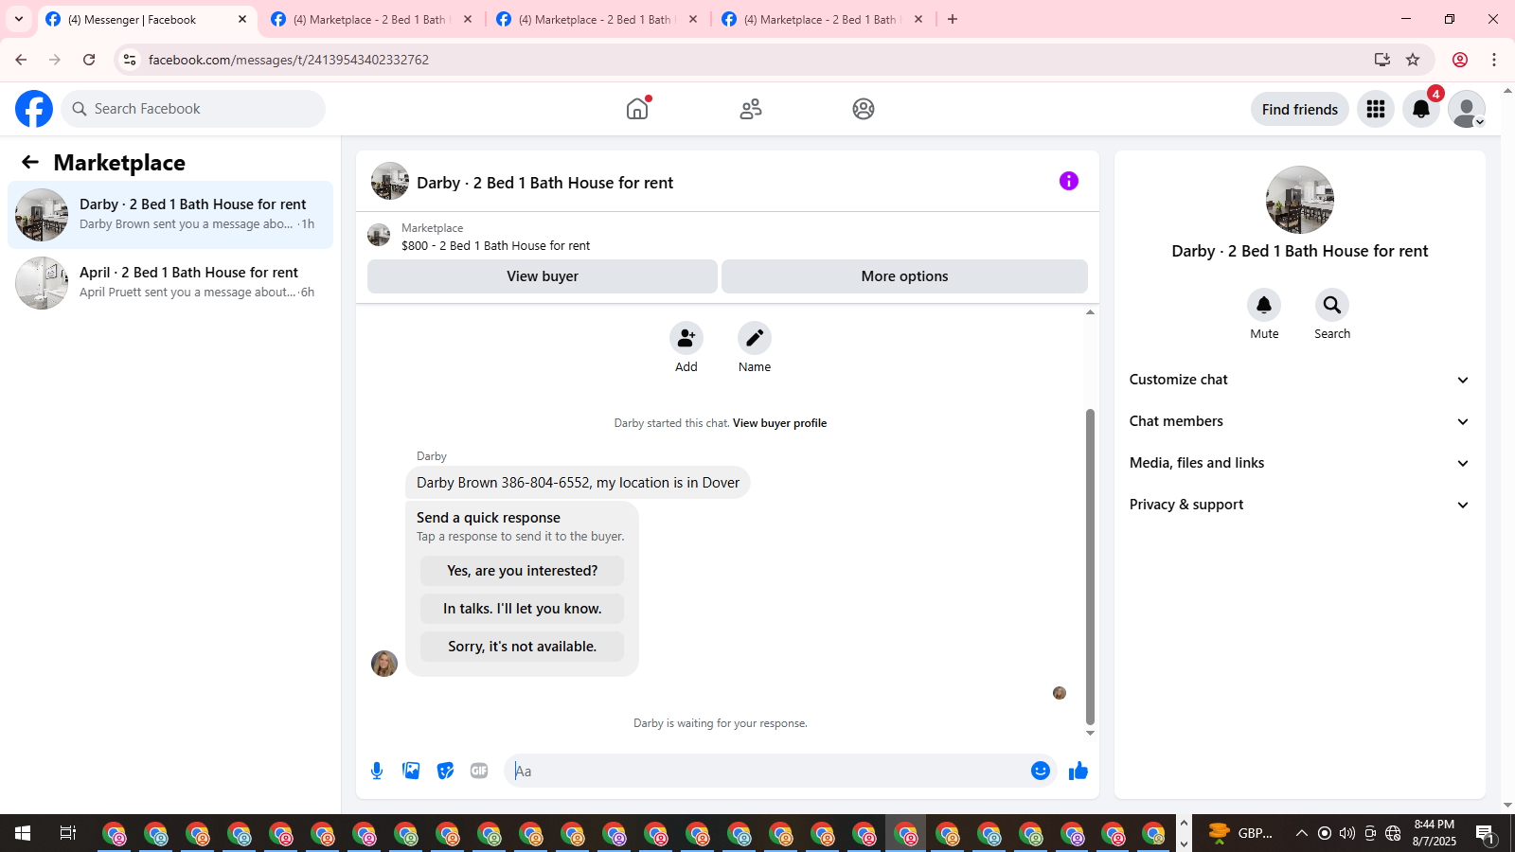Open the Friends icon in top navigation
Viewport: 1515px width, 852px height.
[x=751, y=109]
